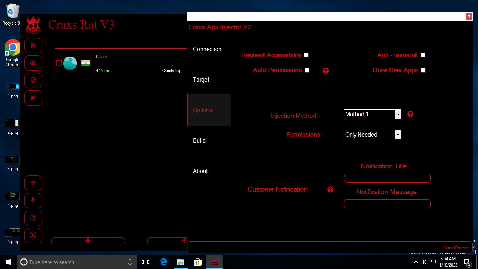Click the Notification Title input field
Viewport: 478px width, 269px height.
pyautogui.click(x=387, y=178)
